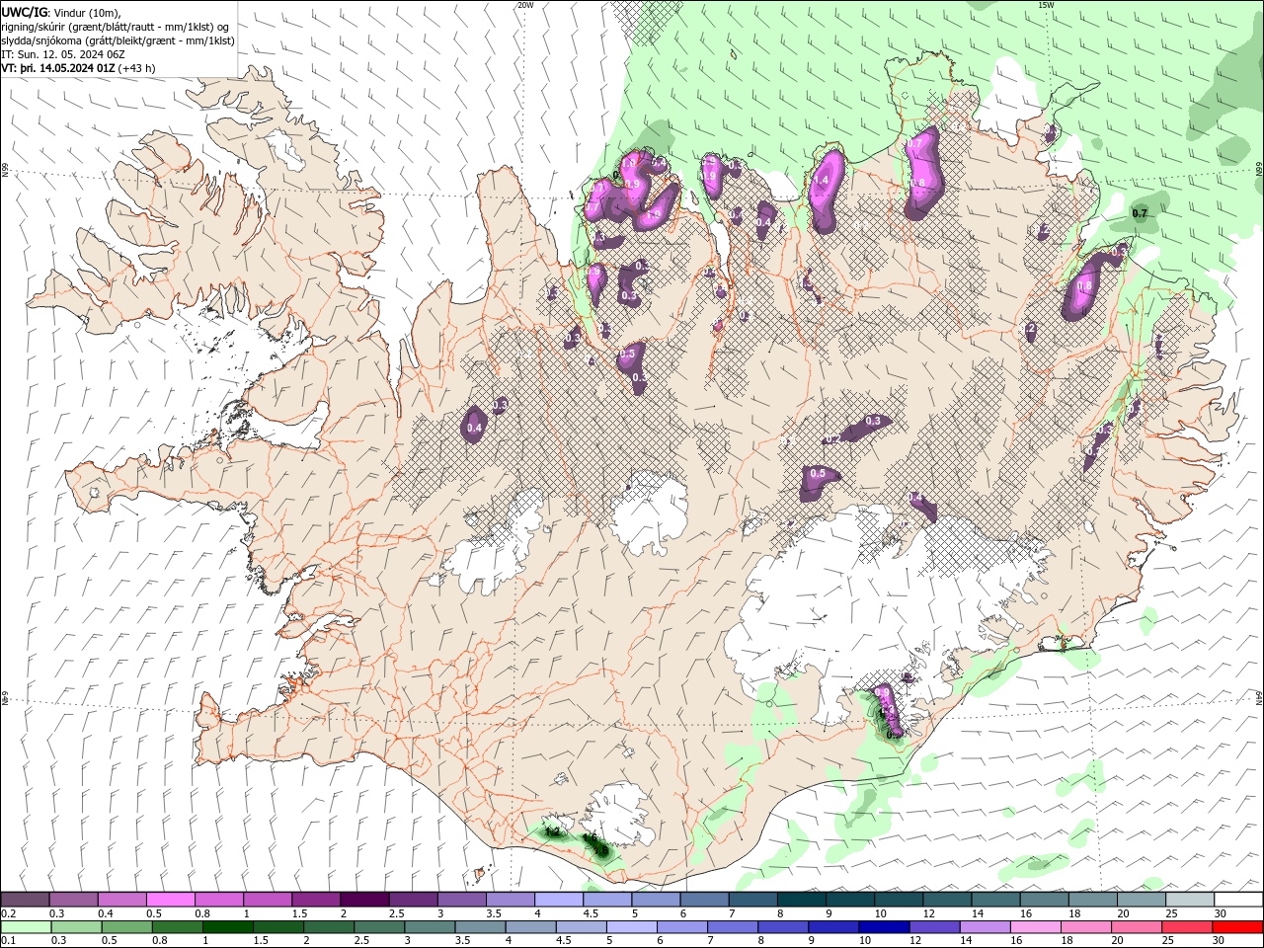The height and width of the screenshot is (948, 1264).
Task: Click the '15W' longitude label at top
Action: tap(1047, 5)
